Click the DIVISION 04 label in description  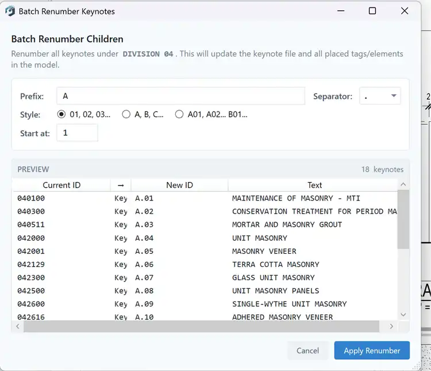[148, 54]
